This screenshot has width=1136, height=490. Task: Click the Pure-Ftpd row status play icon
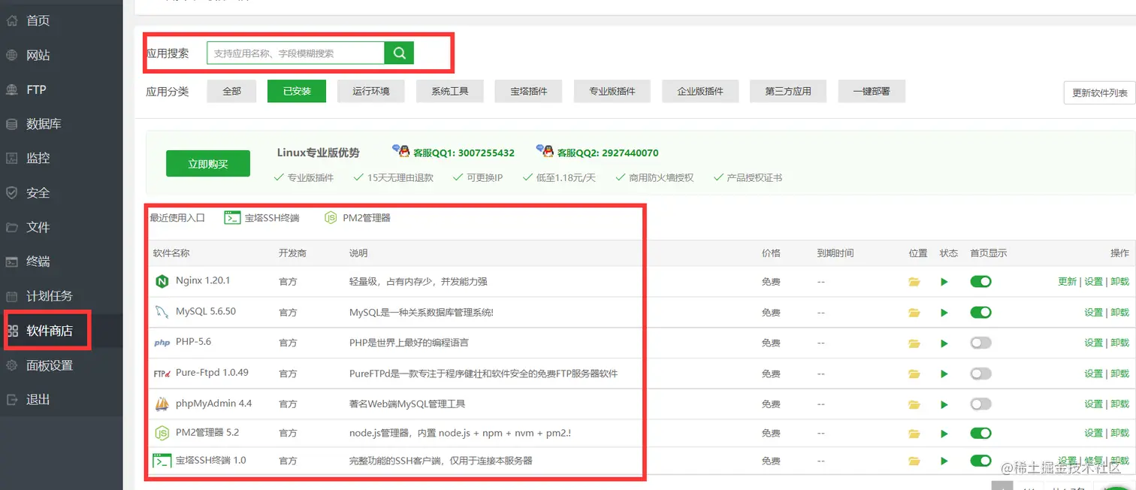click(944, 374)
